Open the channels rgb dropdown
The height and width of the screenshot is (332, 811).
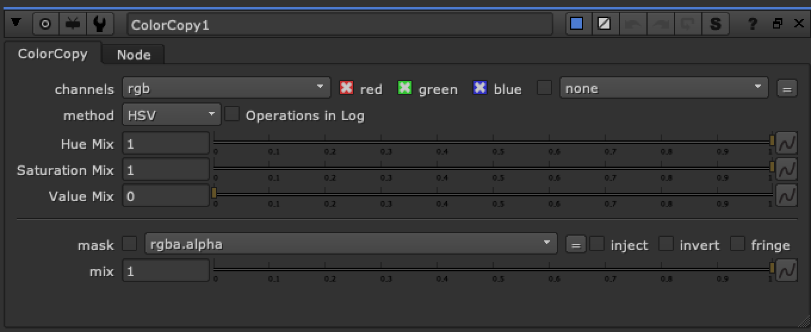(x=227, y=88)
